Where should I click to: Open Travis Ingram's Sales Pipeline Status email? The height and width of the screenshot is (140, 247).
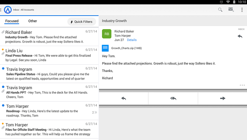coord(49,74)
